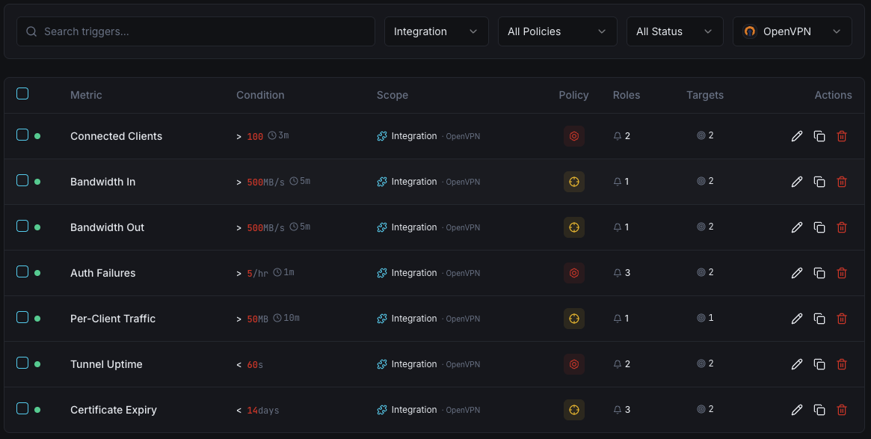Click the targets icon for Per-Client Traffic
Screen dimensions: 871x439
coord(700,318)
